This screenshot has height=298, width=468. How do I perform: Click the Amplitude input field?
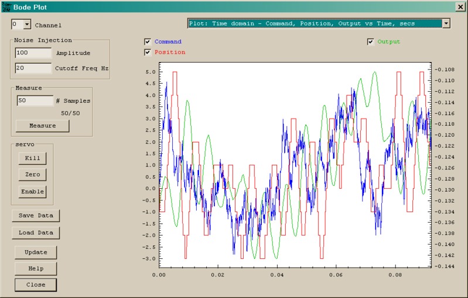click(x=33, y=53)
